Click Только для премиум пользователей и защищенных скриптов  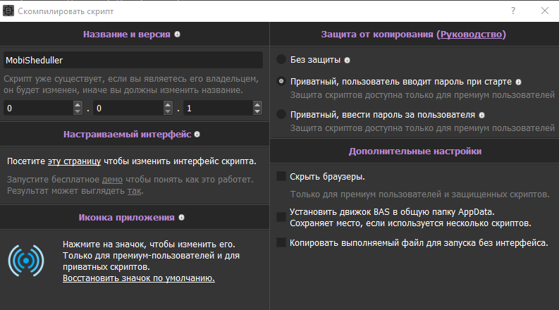pos(419,194)
